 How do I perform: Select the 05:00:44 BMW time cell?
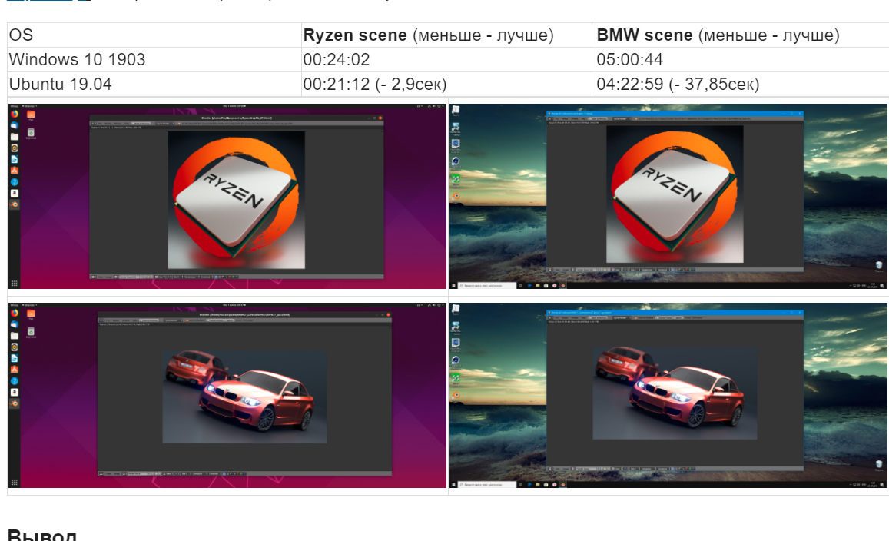coord(741,59)
